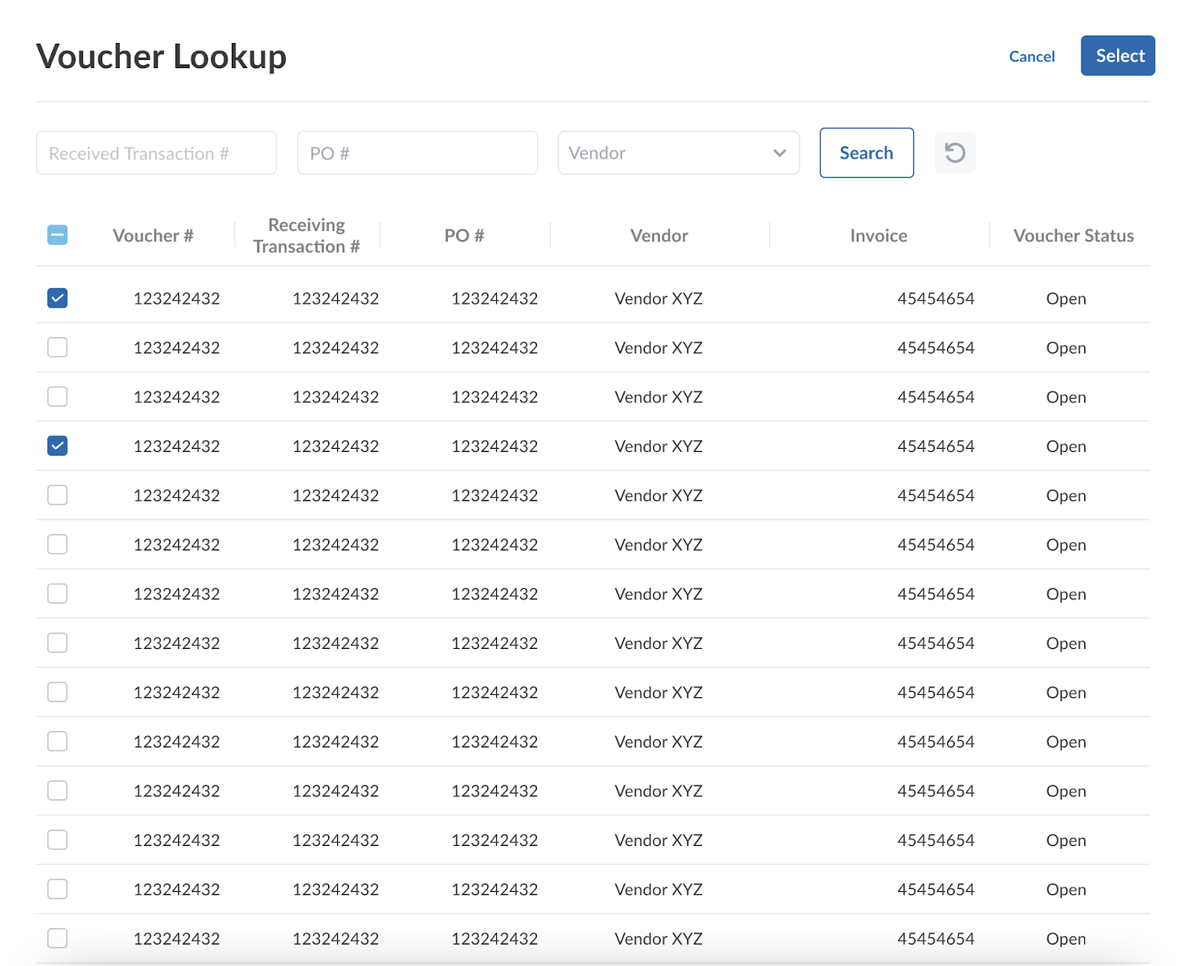This screenshot has width=1185, height=966.
Task: Check the second row's checkbox
Action: tap(57, 347)
